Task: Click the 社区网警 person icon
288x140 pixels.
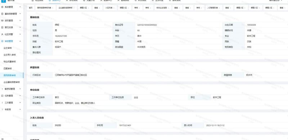Action: 2,34
